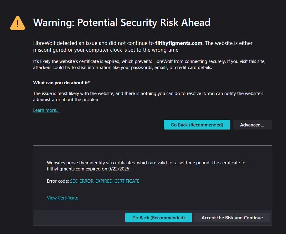This screenshot has width=286, height=234.
Task: Open the SEC_ERROR_EXPIRED_CERTIFICATE error code link
Action: tap(105, 181)
